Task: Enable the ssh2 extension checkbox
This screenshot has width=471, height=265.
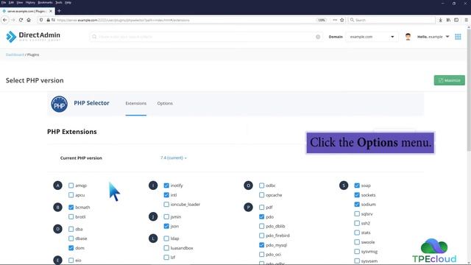Action: click(x=357, y=223)
